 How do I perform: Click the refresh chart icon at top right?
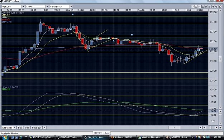220,6
